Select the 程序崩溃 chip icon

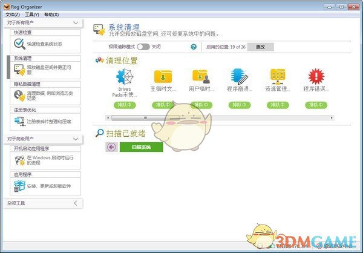(x=240, y=76)
